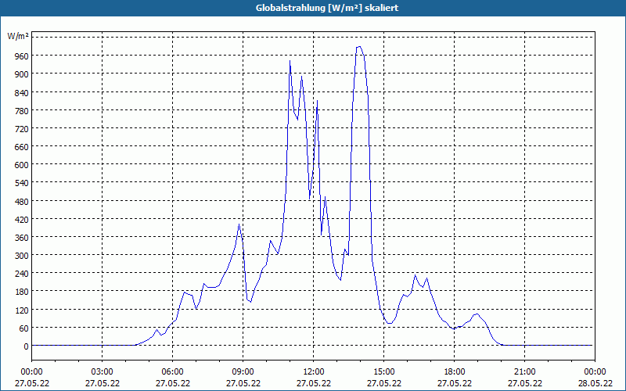Pick the 780 y-axis value
This screenshot has height=391, width=626.
coord(22,111)
